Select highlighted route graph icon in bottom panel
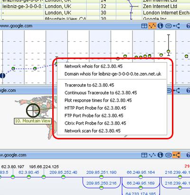 coord(176,155)
